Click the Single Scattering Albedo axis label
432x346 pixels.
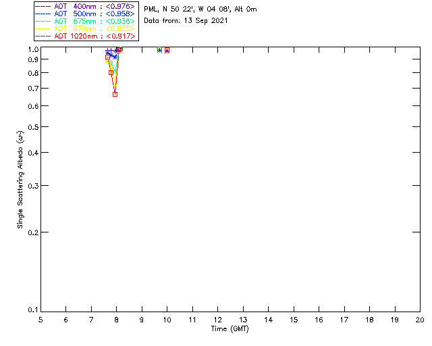click(20, 180)
